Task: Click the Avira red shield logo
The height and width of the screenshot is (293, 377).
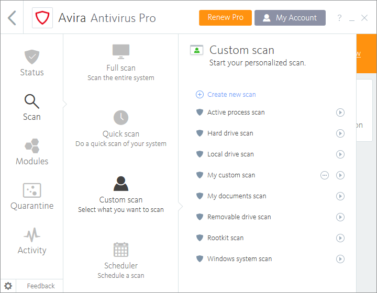Action: [x=42, y=18]
